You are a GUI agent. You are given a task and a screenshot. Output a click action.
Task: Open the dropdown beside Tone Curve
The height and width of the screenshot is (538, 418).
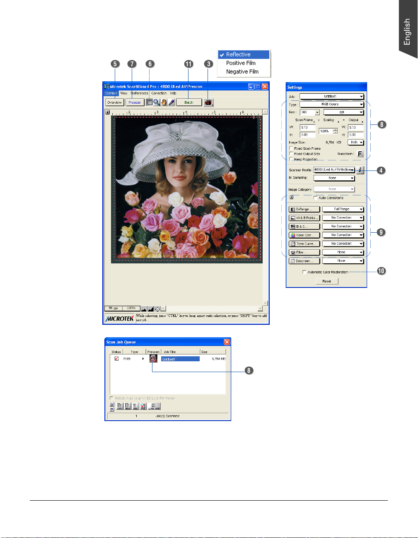[x=343, y=244]
